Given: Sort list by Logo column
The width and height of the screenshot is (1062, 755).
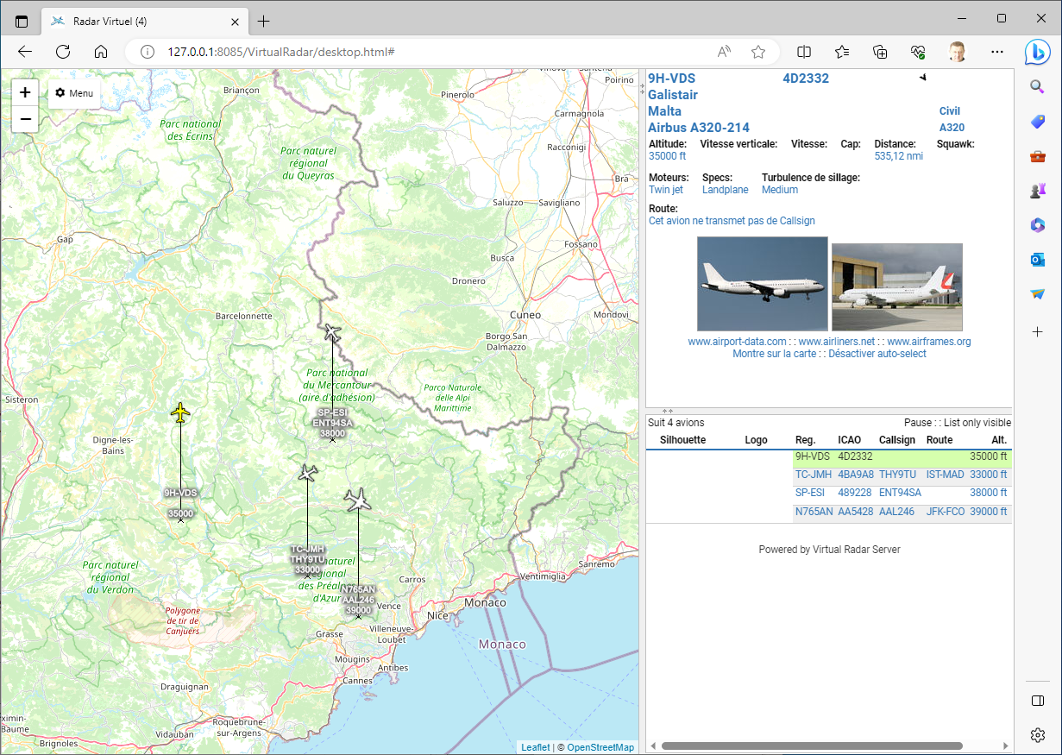Looking at the screenshot, I should pos(756,440).
